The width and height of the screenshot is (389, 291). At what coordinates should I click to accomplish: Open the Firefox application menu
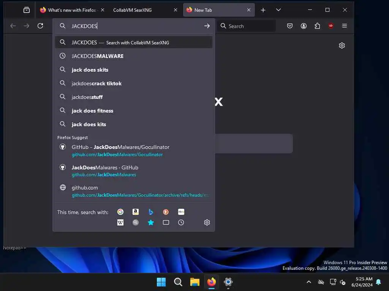coord(344,26)
